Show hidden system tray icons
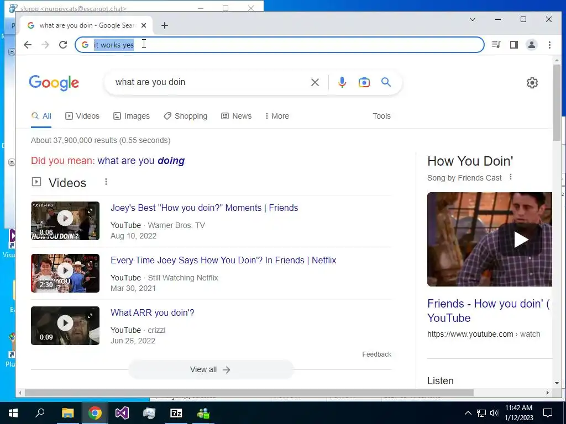The height and width of the screenshot is (424, 566). [468, 413]
